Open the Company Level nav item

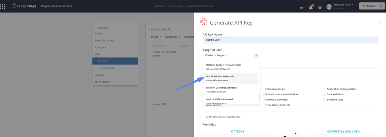[175, 6]
